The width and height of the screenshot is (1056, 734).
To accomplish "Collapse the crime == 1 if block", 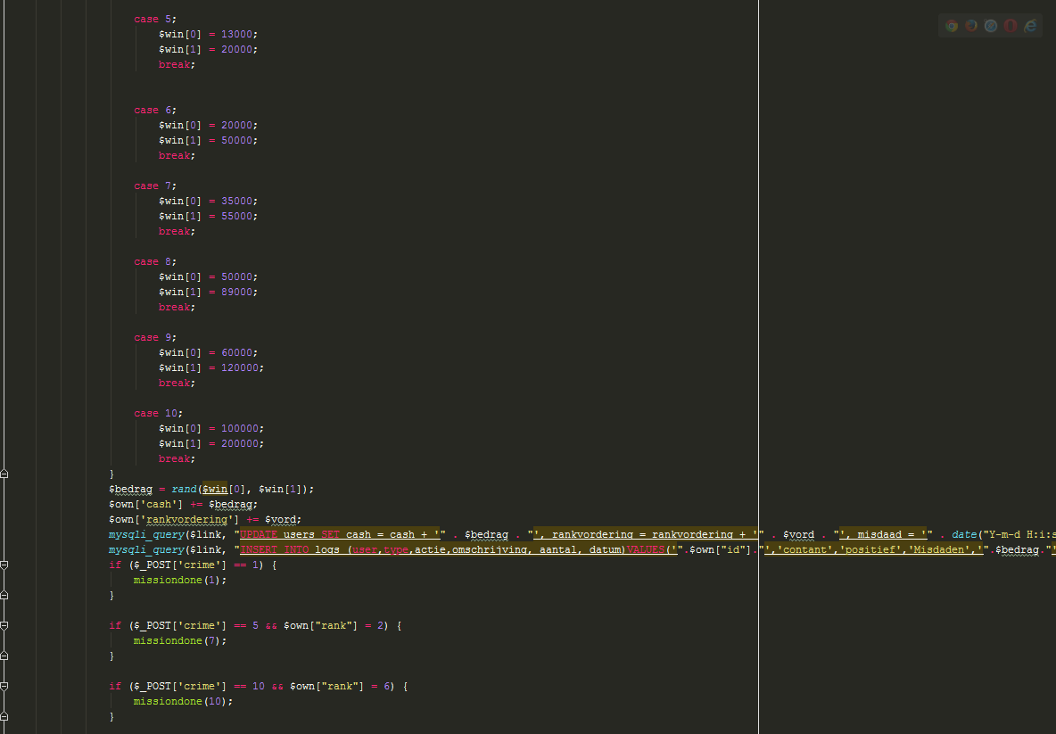I will [x=4, y=565].
